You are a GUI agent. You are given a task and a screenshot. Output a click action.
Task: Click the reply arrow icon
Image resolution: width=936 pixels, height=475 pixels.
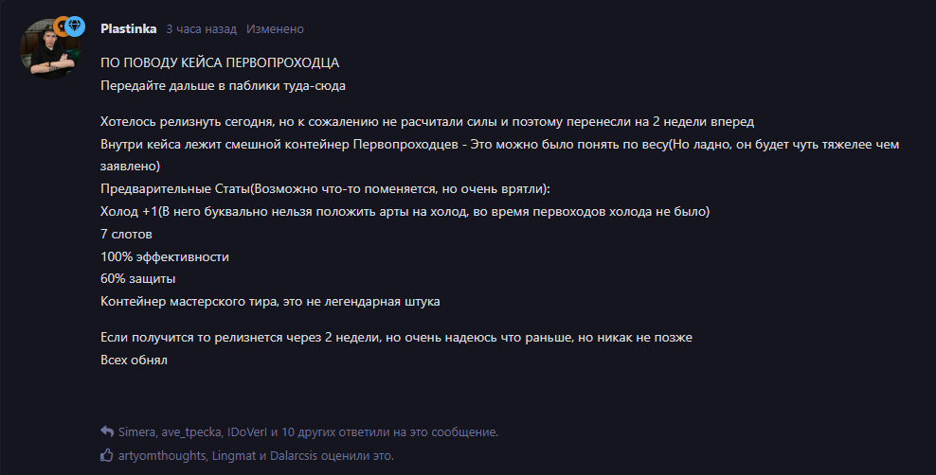click(x=107, y=431)
